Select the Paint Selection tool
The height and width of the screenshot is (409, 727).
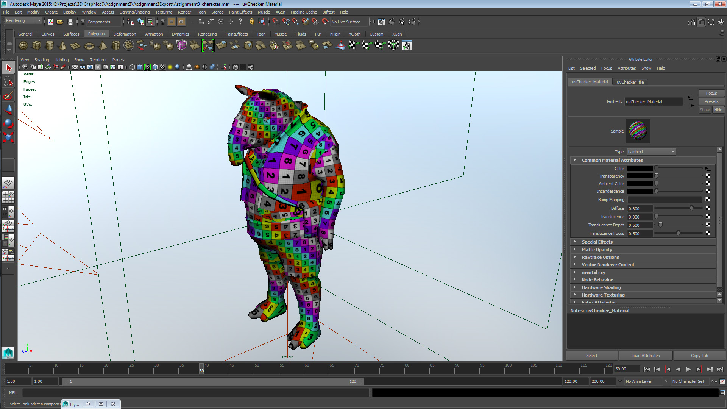(8, 95)
